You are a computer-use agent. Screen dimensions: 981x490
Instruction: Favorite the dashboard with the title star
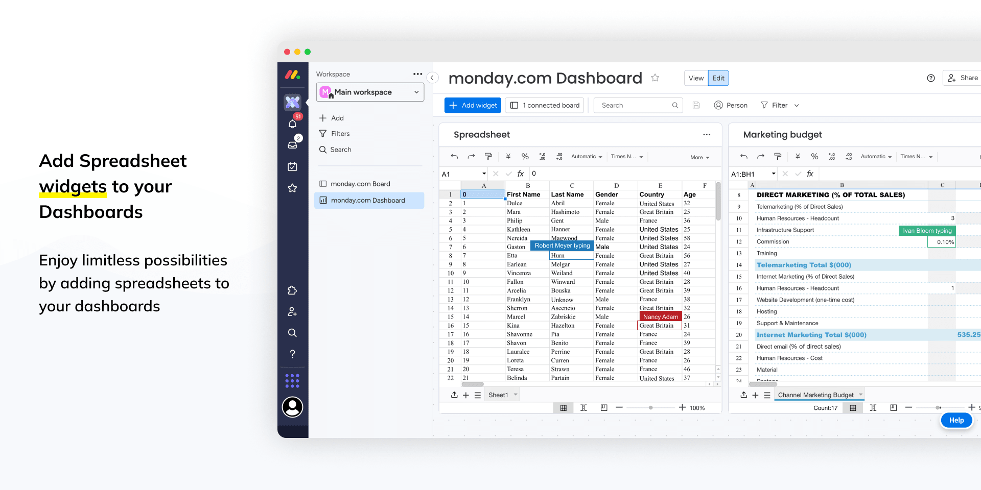click(x=655, y=78)
